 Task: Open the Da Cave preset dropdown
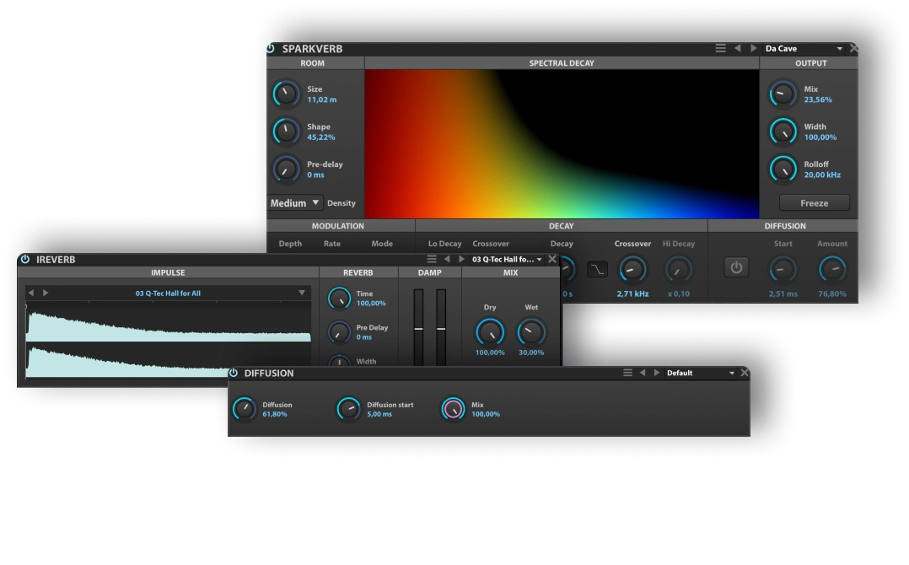(x=804, y=49)
